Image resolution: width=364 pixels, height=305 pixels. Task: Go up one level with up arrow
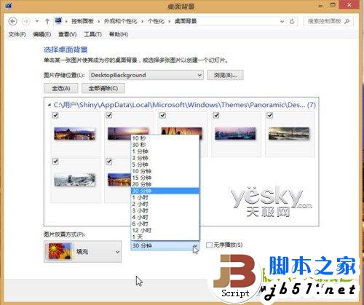coord(47,21)
